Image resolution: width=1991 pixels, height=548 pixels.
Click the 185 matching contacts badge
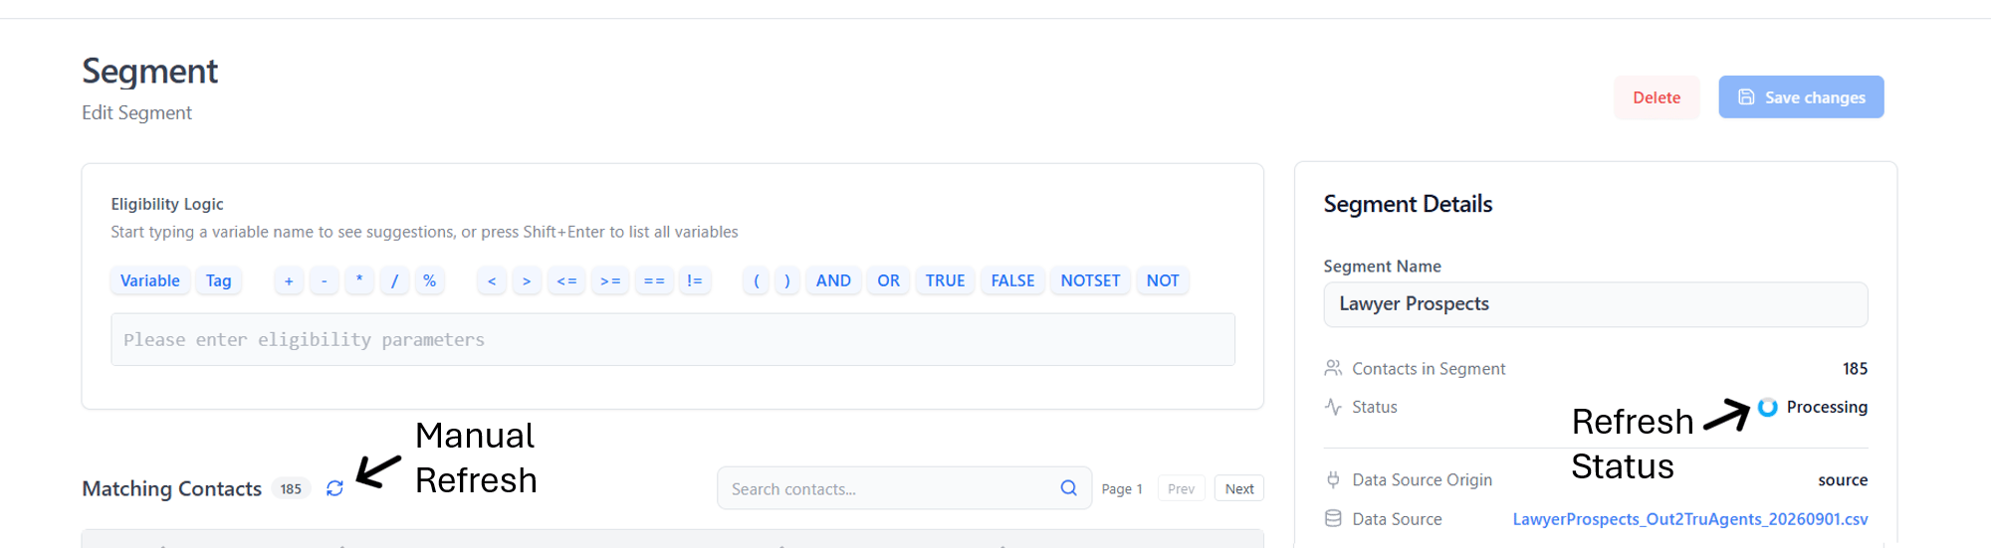click(x=291, y=488)
